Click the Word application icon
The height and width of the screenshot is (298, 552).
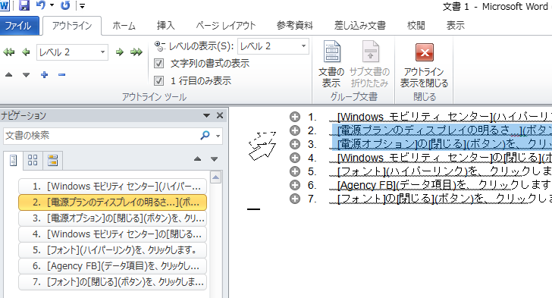pyautogui.click(x=5, y=5)
